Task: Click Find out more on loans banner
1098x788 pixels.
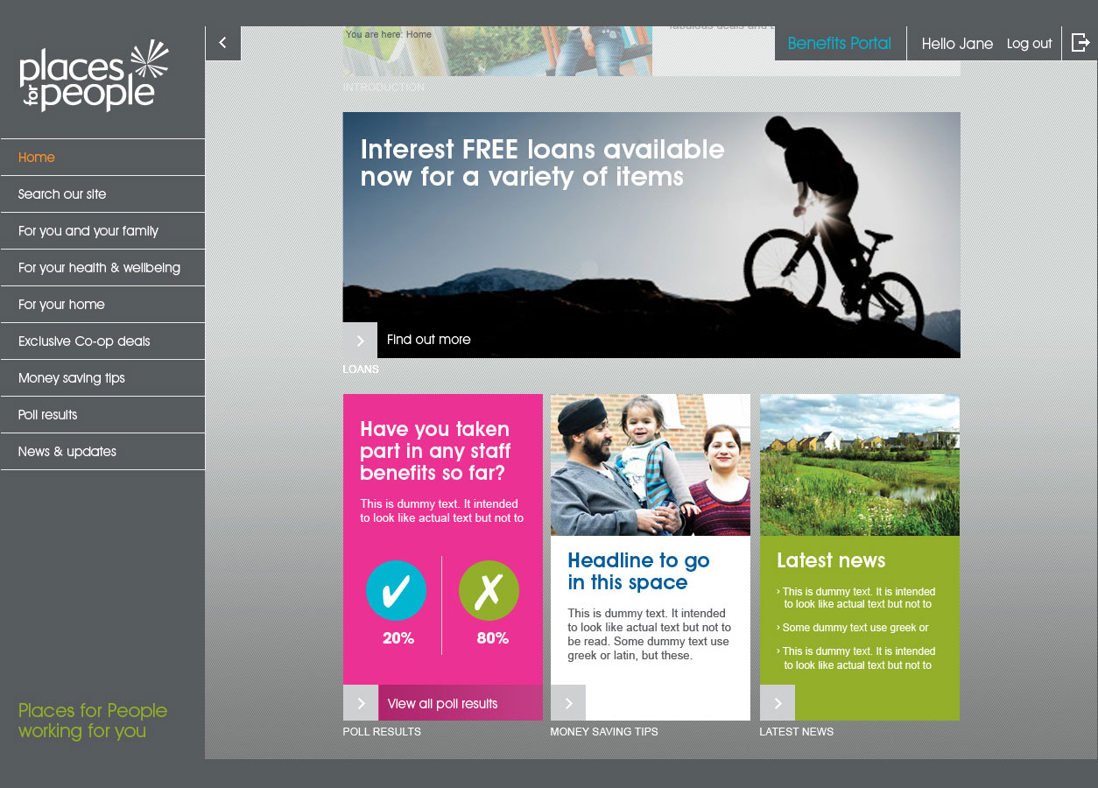Action: pos(429,340)
